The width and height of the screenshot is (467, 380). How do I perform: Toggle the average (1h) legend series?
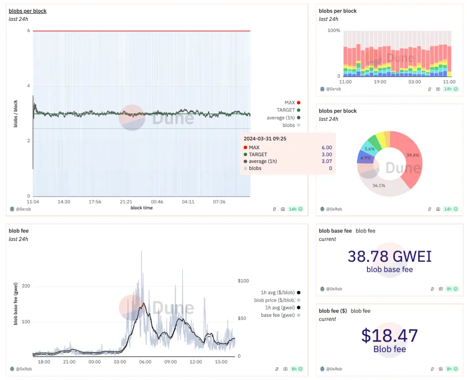[x=284, y=118]
